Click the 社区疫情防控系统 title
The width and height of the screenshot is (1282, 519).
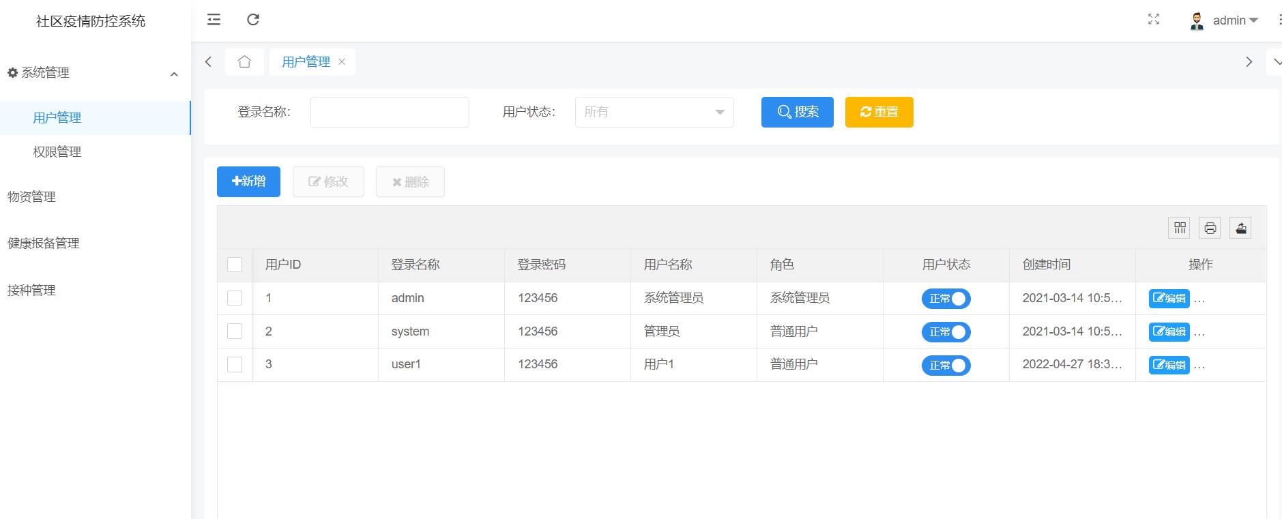pos(91,21)
